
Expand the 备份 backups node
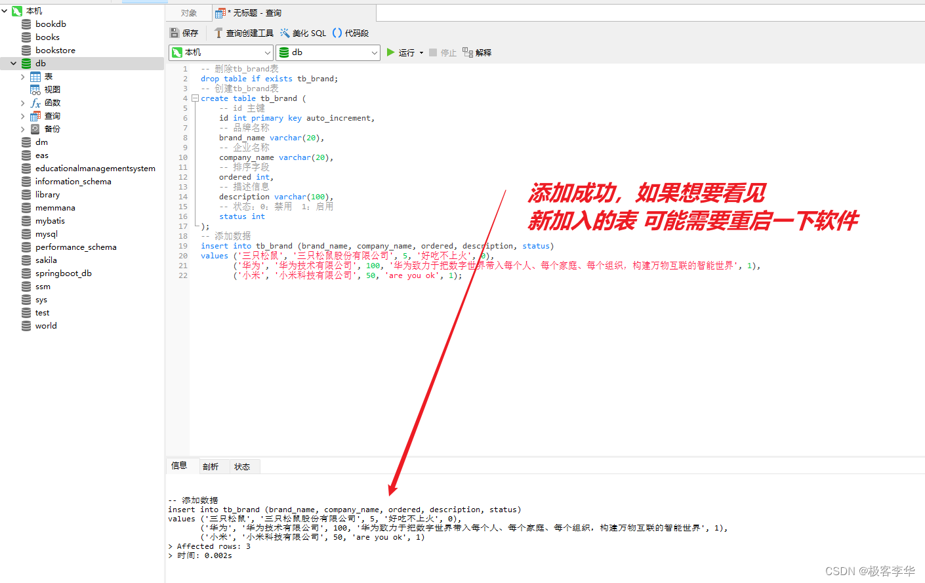tap(23, 129)
